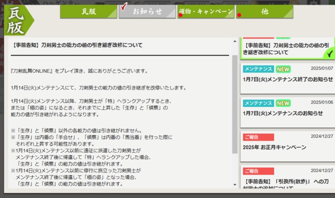Open 2025年 お正月キャンペーン notice
335x198 pixels.
point(287,147)
